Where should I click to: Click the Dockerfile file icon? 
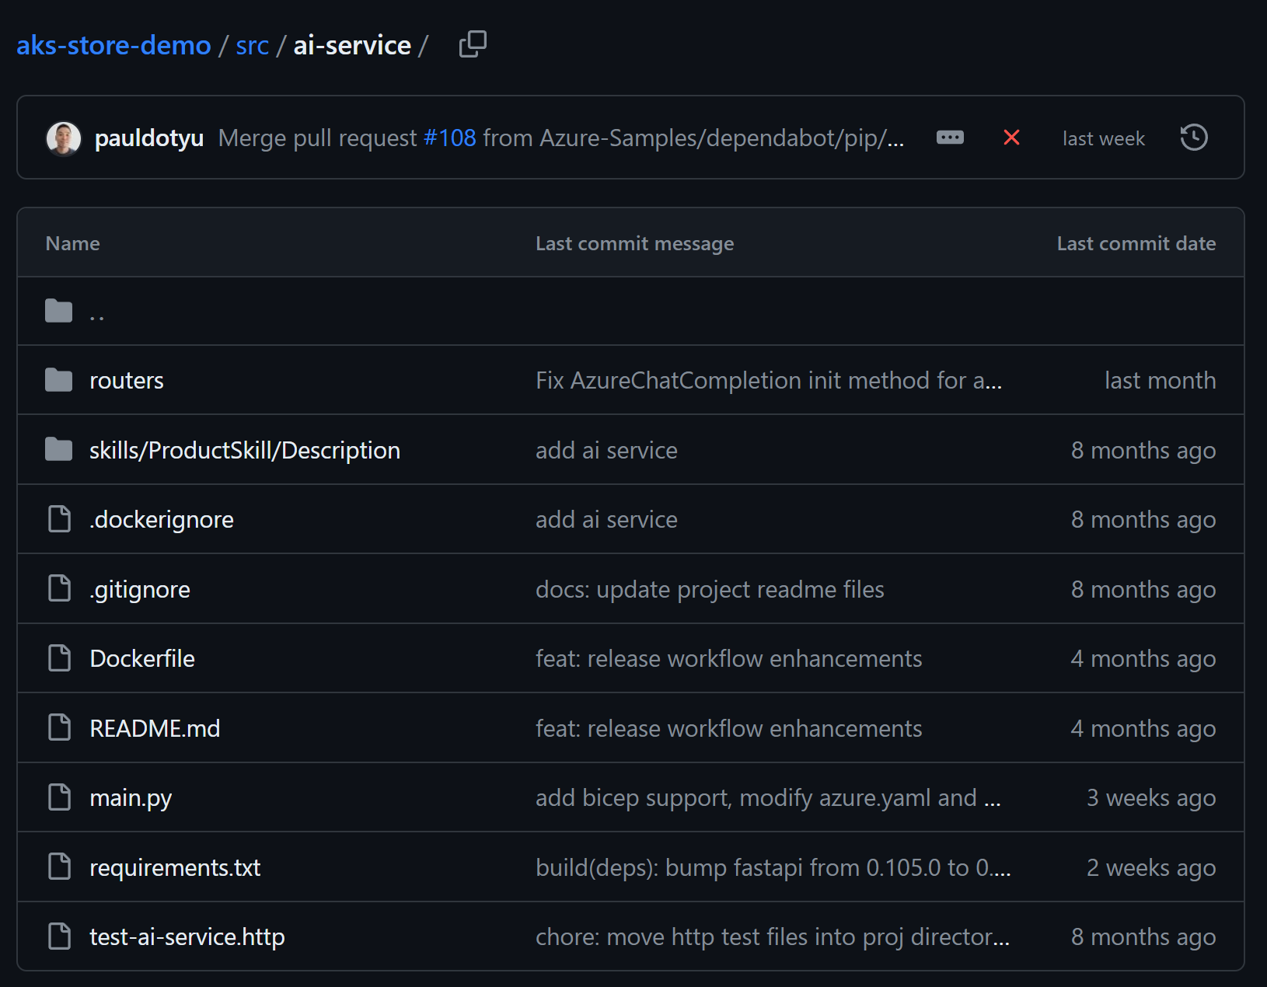pos(60,658)
